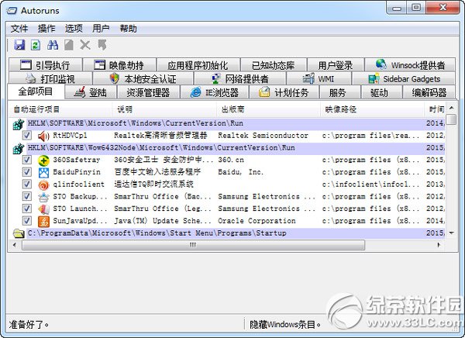Open the 用户 menu
Image resolution: width=465 pixels, height=338 pixels.
tap(101, 29)
